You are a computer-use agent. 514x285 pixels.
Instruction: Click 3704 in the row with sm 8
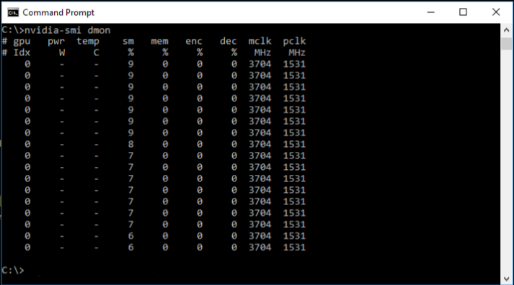260,144
